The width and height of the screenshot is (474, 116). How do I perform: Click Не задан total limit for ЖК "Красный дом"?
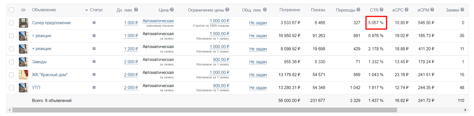pos(258,75)
